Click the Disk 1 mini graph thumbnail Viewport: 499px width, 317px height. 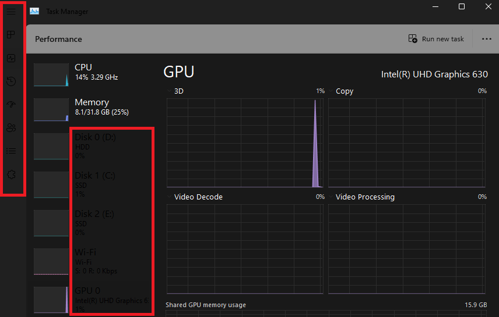(51, 185)
